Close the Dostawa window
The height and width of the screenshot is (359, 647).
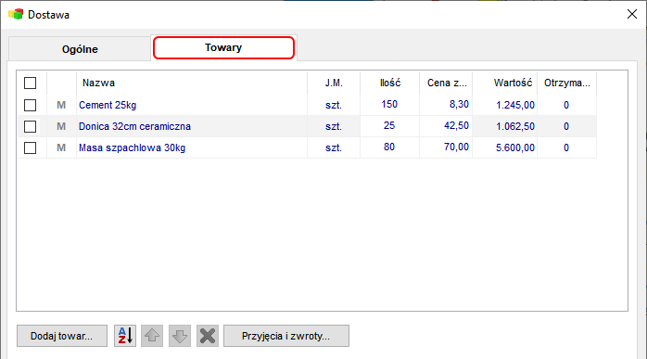point(632,15)
